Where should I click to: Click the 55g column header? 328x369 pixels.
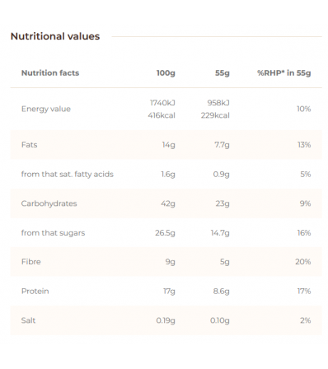point(223,73)
